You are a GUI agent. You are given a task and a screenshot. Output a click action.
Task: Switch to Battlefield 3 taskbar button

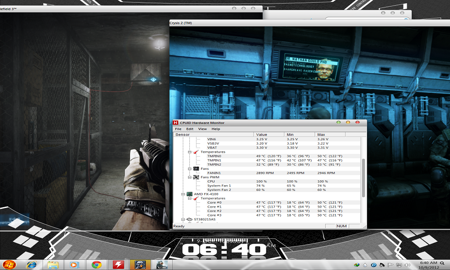click(x=140, y=265)
